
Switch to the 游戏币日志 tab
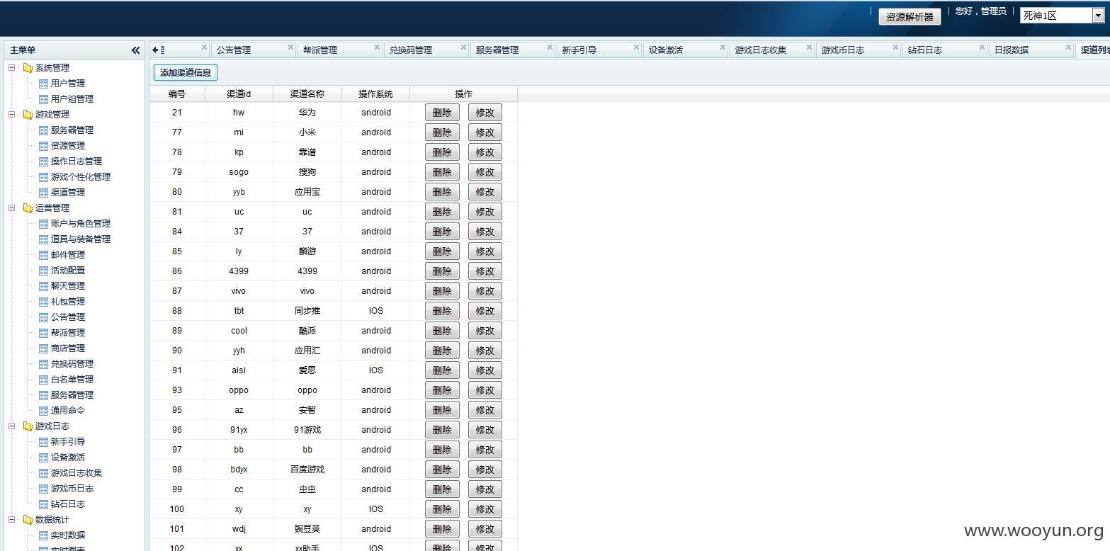point(843,50)
